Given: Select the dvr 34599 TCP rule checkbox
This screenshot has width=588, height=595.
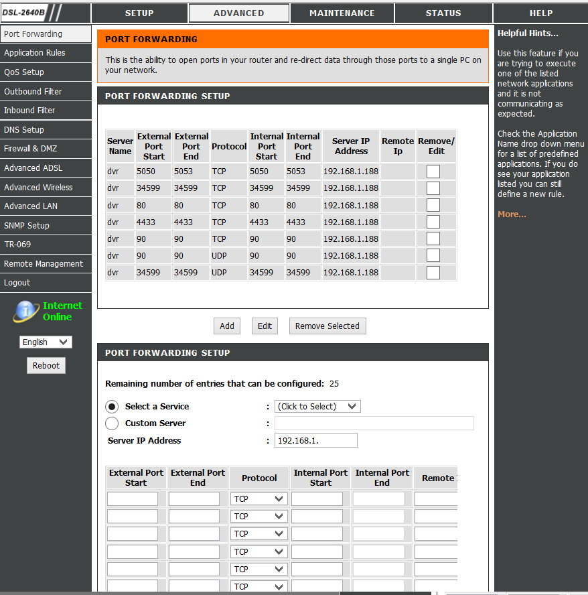Looking at the screenshot, I should click(433, 188).
